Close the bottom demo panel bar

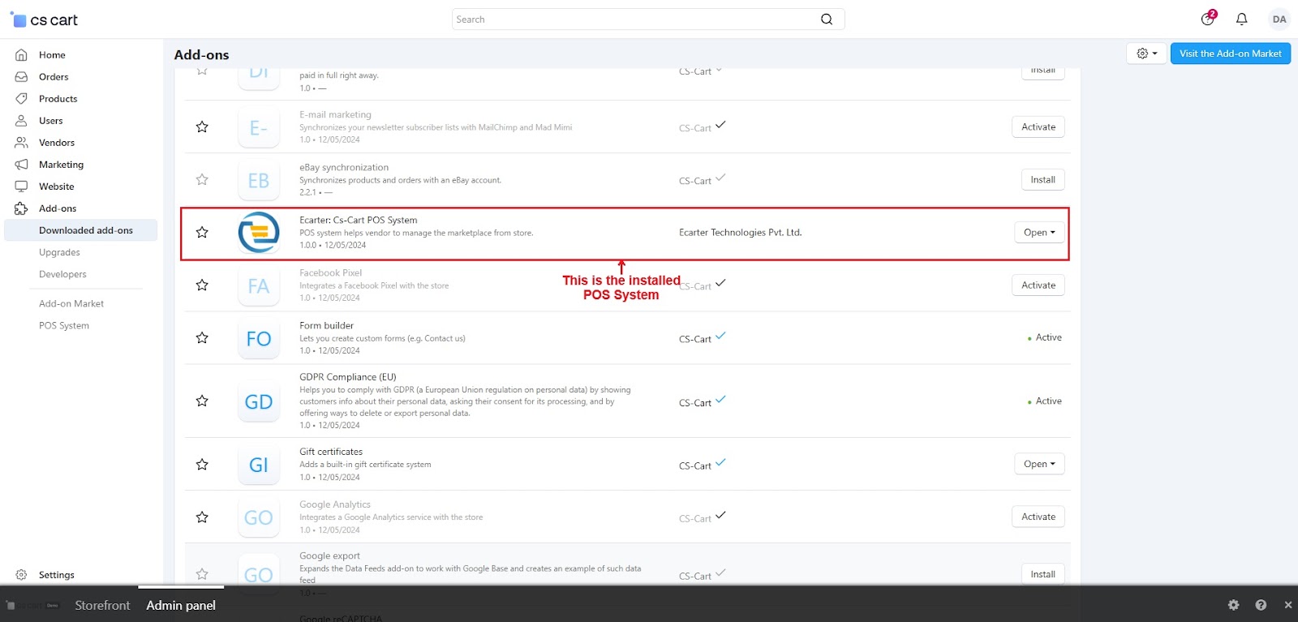[x=1287, y=605]
